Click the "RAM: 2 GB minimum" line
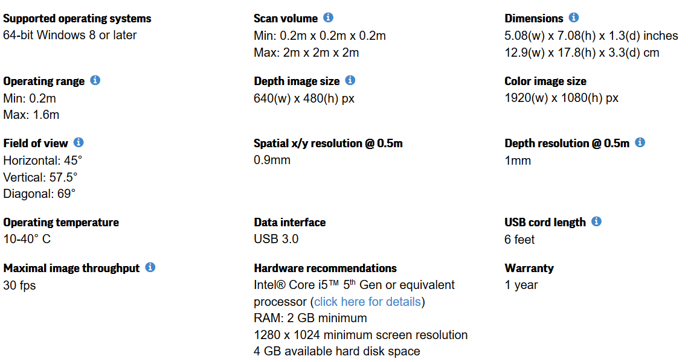The width and height of the screenshot is (688, 362). (310, 318)
